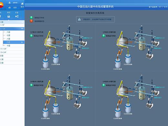Expand the B座 building section
This screenshot has width=168, height=126.
coord(12,56)
